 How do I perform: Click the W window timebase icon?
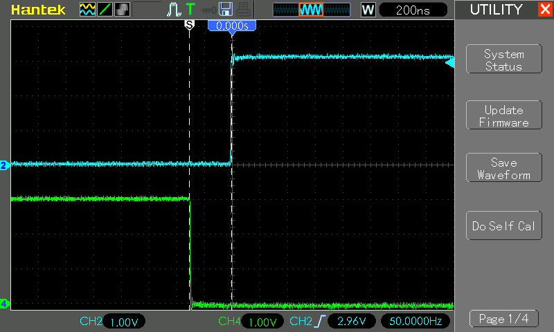coord(368,10)
